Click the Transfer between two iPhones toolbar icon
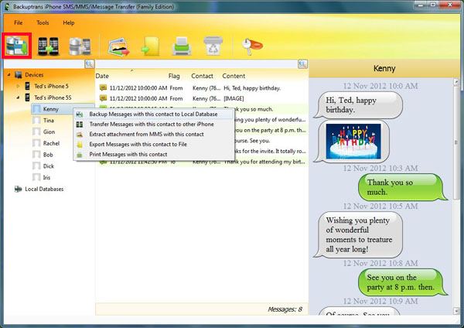The width and height of the screenshot is (464, 328). (49, 46)
